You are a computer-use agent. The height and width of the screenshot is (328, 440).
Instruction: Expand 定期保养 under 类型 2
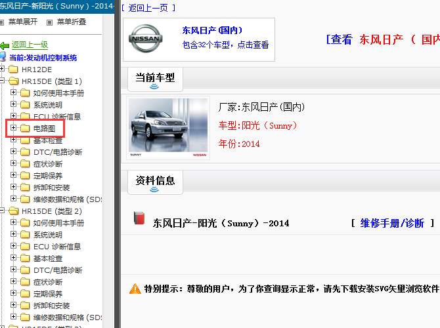tap(13, 293)
